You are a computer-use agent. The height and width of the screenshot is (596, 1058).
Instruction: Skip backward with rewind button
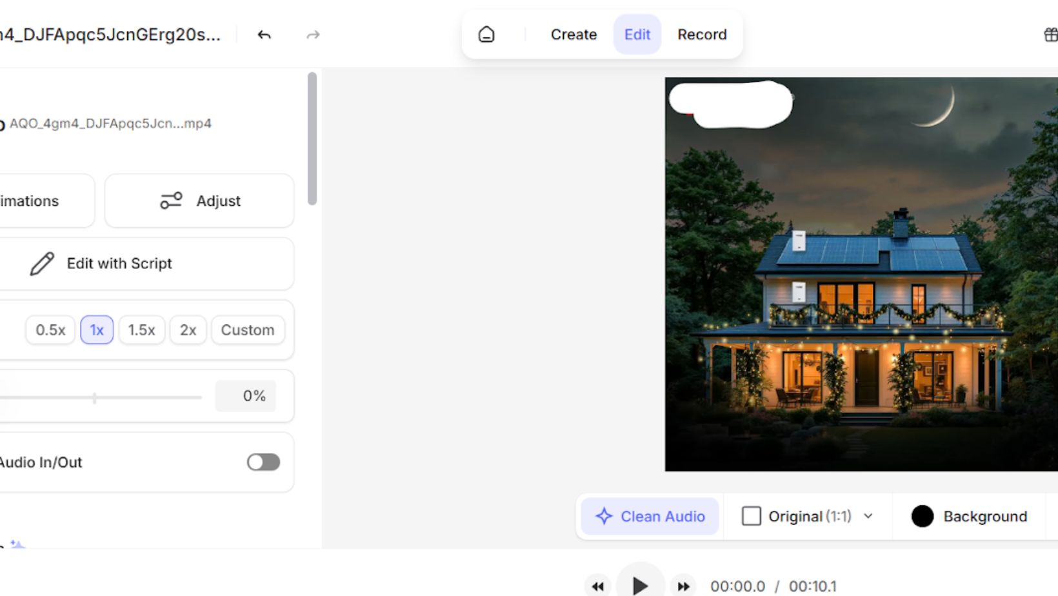[x=598, y=586]
